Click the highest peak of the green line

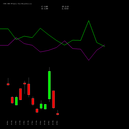[x=89, y=21]
